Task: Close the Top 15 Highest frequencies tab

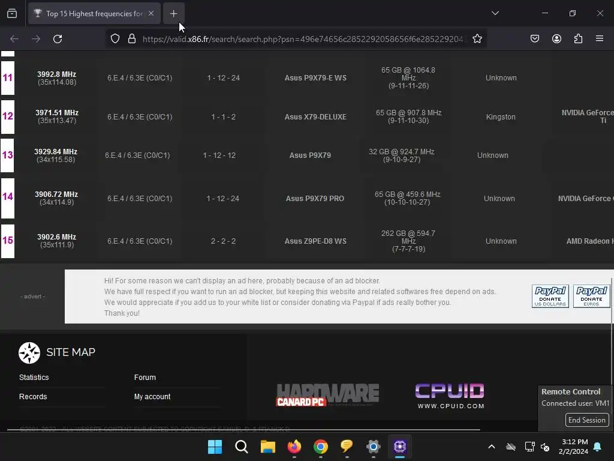Action: (x=151, y=13)
